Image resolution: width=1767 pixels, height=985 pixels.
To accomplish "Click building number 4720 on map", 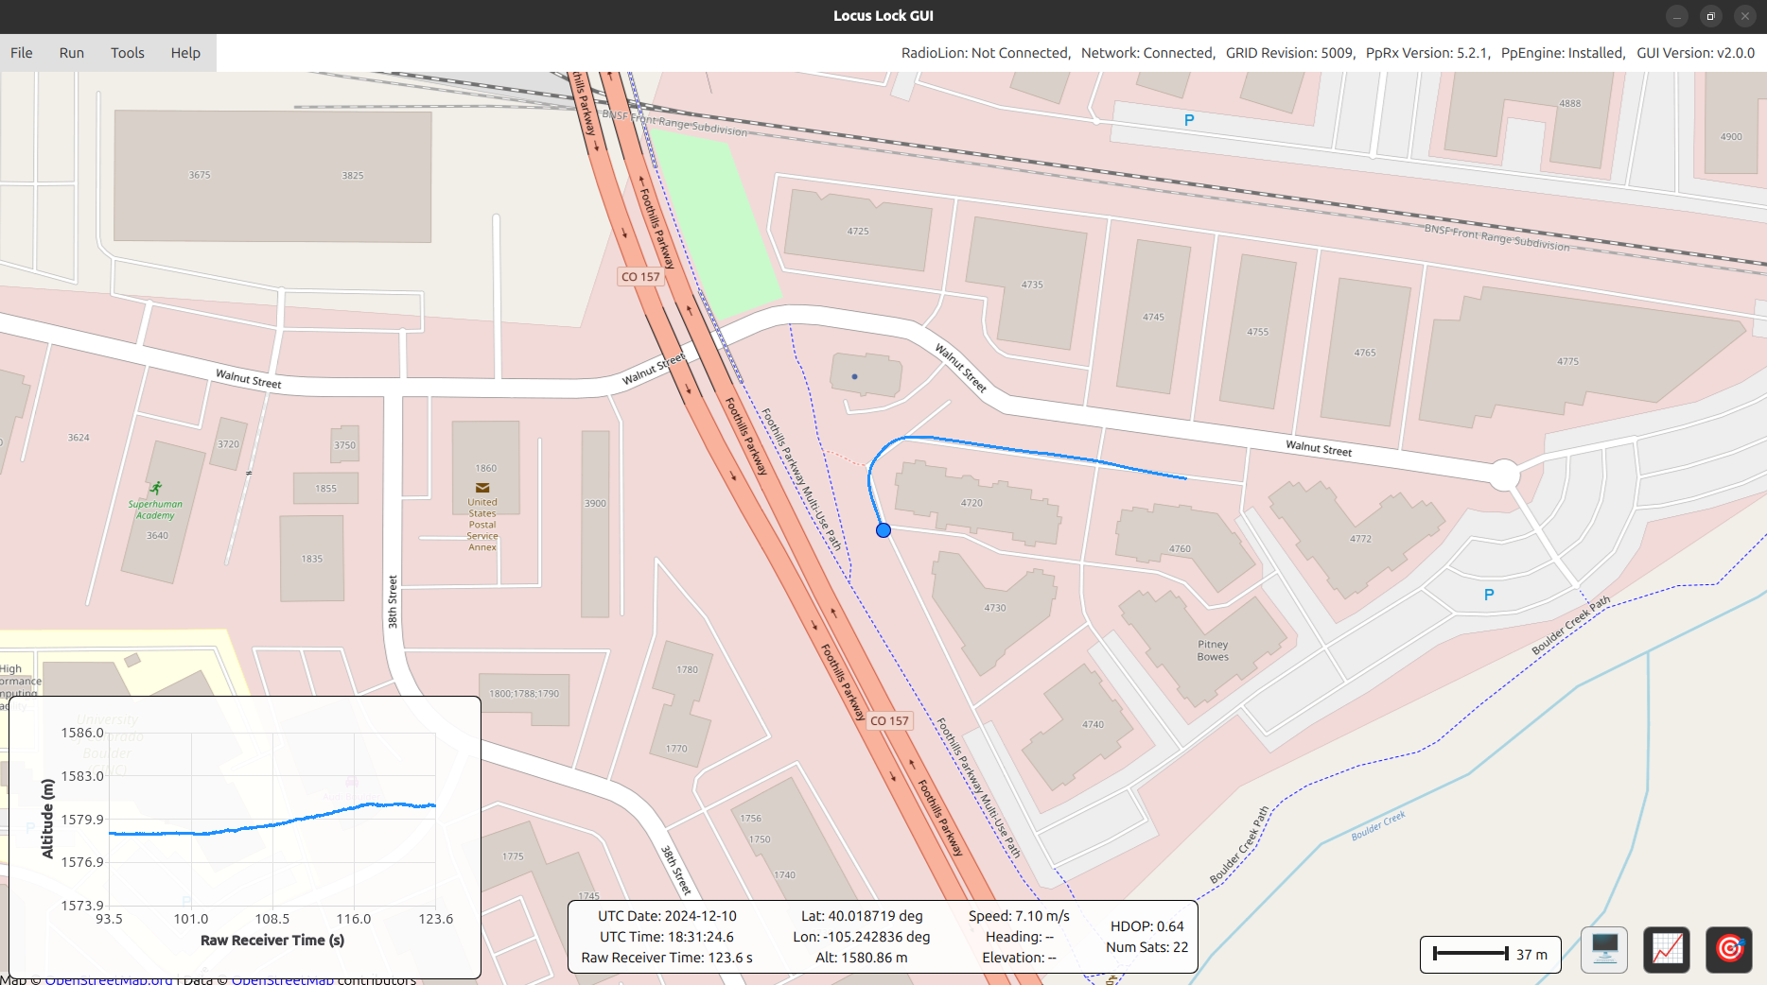I will coord(971,503).
